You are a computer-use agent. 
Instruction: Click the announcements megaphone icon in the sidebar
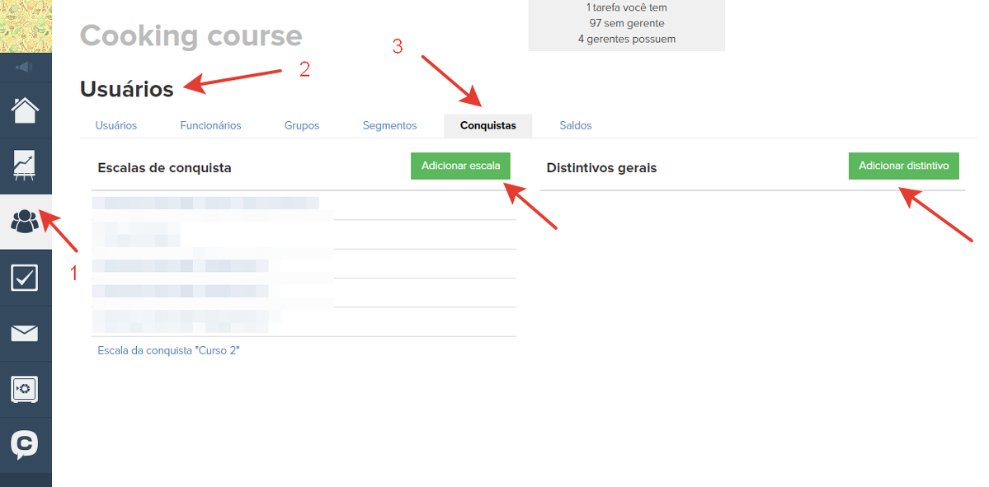tap(25, 67)
